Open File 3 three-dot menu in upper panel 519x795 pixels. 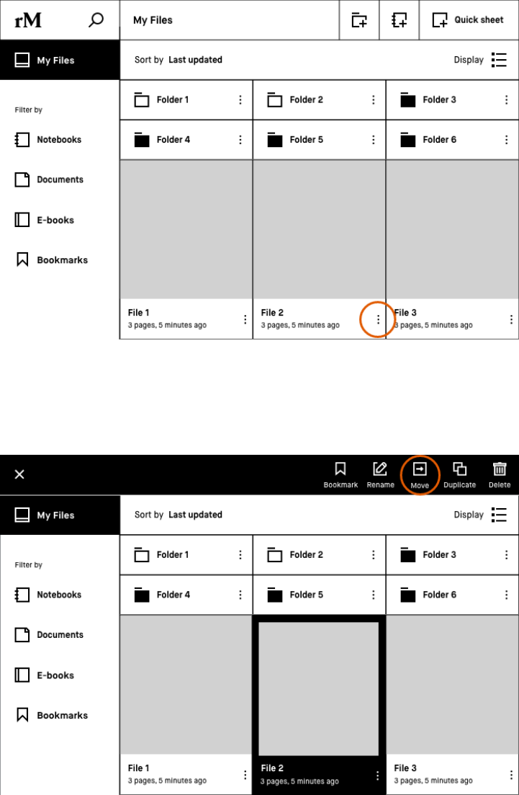point(511,319)
